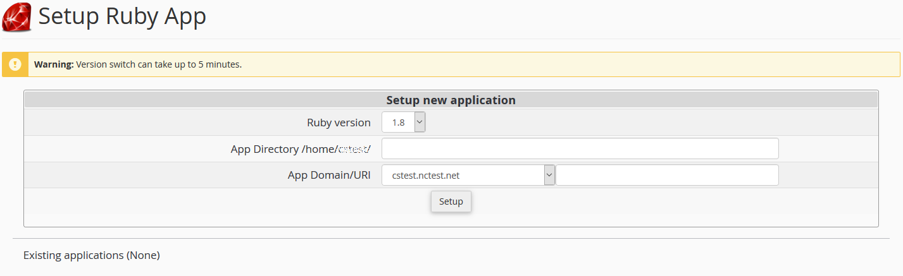Click the 'Existing applications (None)' text
The image size is (903, 276).
pyautogui.click(x=92, y=255)
